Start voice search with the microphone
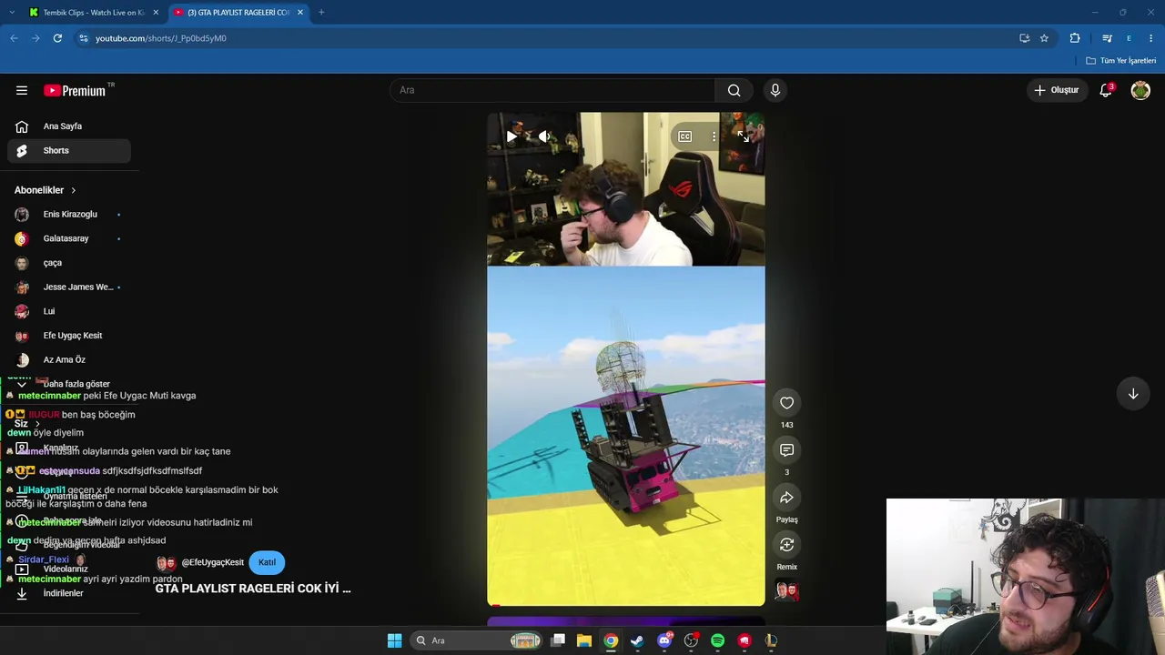1165x655 pixels. pos(775,90)
